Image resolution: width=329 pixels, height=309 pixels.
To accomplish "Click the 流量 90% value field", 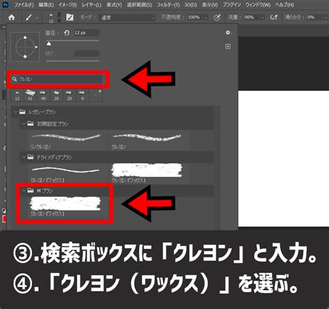I will (251, 17).
